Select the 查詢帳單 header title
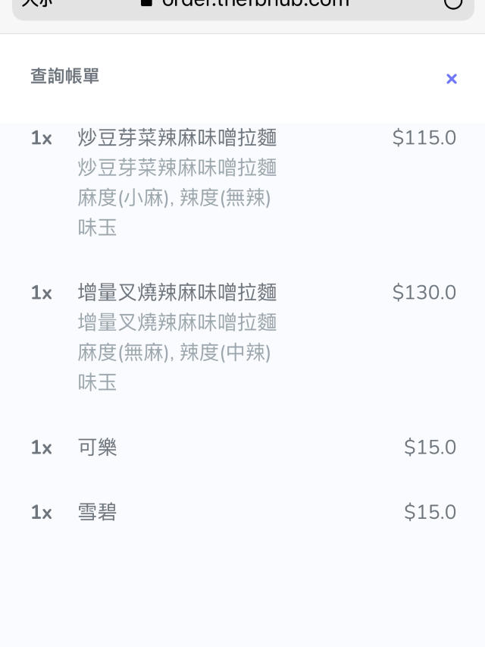485x647 pixels. click(65, 77)
